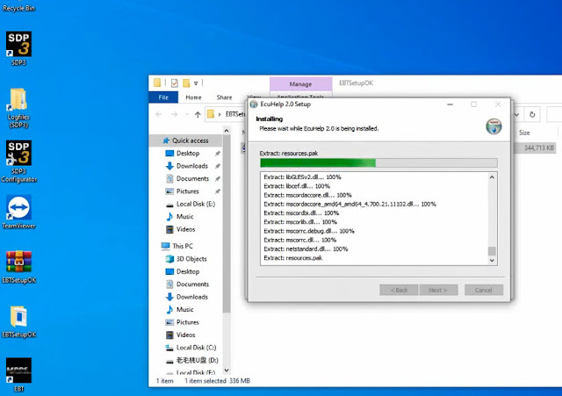562x396 pixels.
Task: Open TeamViewer desktop shortcut
Action: [x=18, y=212]
